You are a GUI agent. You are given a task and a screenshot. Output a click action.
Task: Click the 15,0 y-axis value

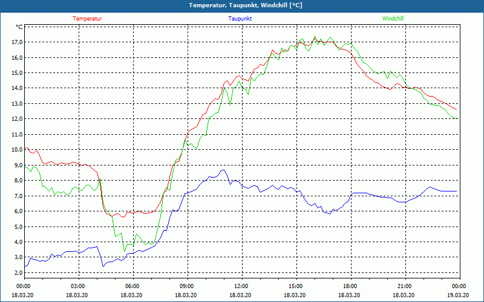pyautogui.click(x=18, y=73)
